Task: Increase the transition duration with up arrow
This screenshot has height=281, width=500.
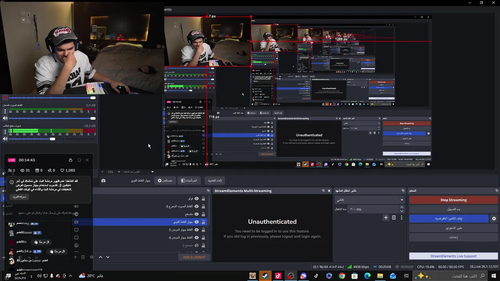Action: pyautogui.click(x=402, y=207)
